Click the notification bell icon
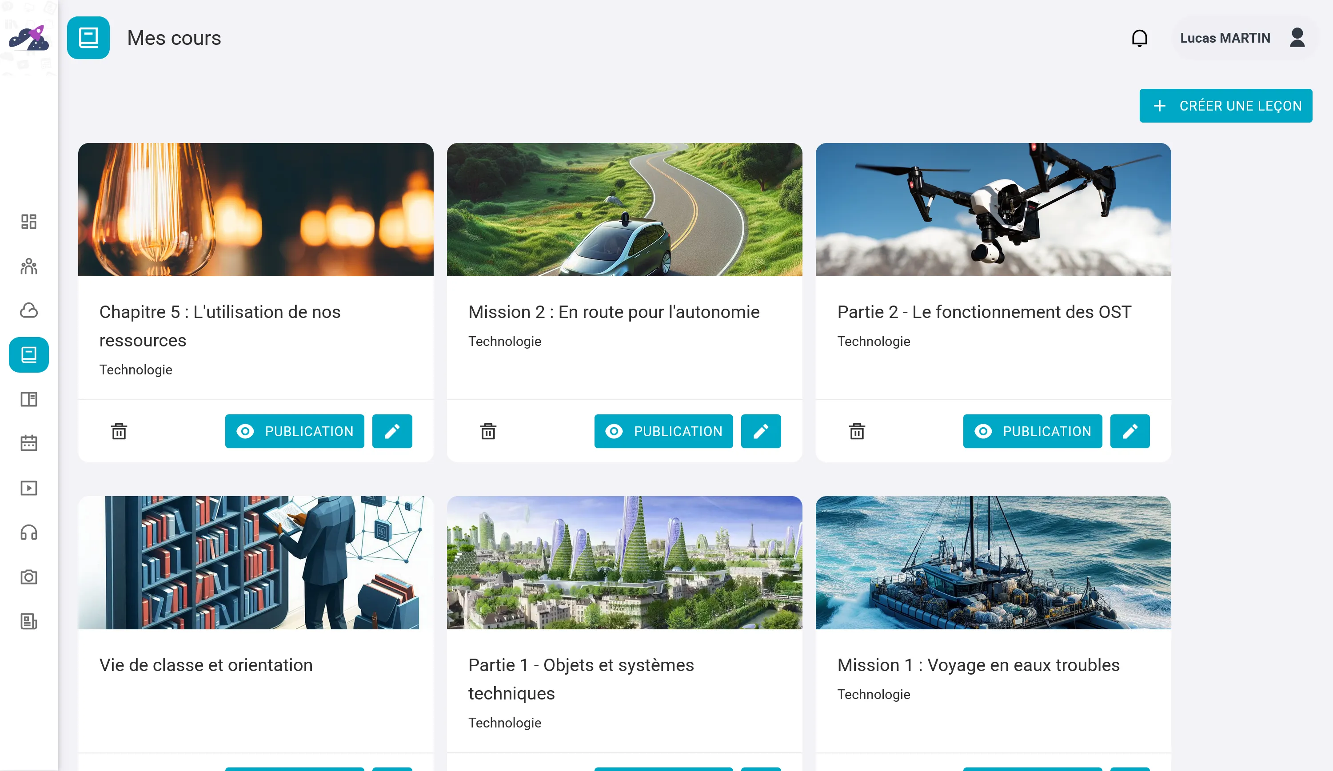This screenshot has height=771, width=1333. (x=1139, y=38)
